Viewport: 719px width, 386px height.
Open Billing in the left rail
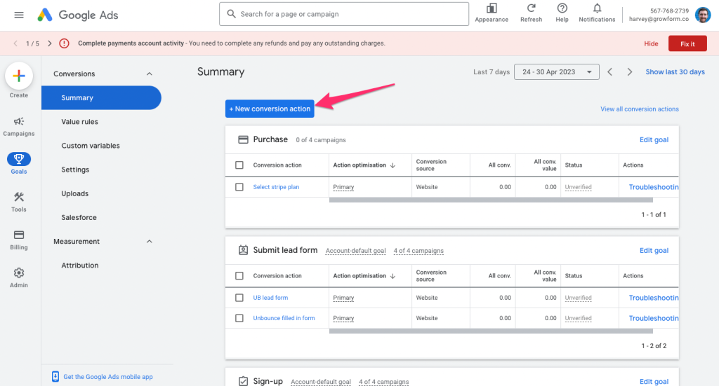pos(19,240)
